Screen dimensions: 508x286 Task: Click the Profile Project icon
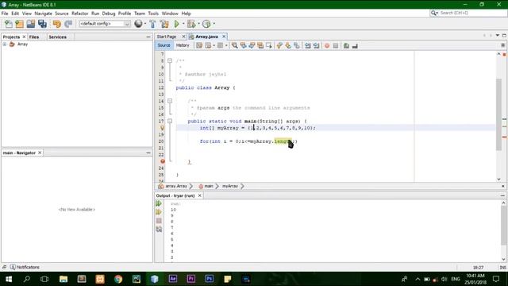(206, 24)
